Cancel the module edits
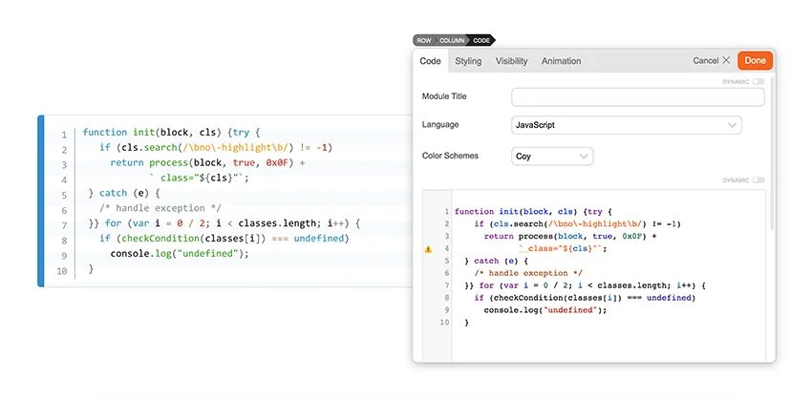Image resolution: width=812 pixels, height=399 pixels. [705, 60]
